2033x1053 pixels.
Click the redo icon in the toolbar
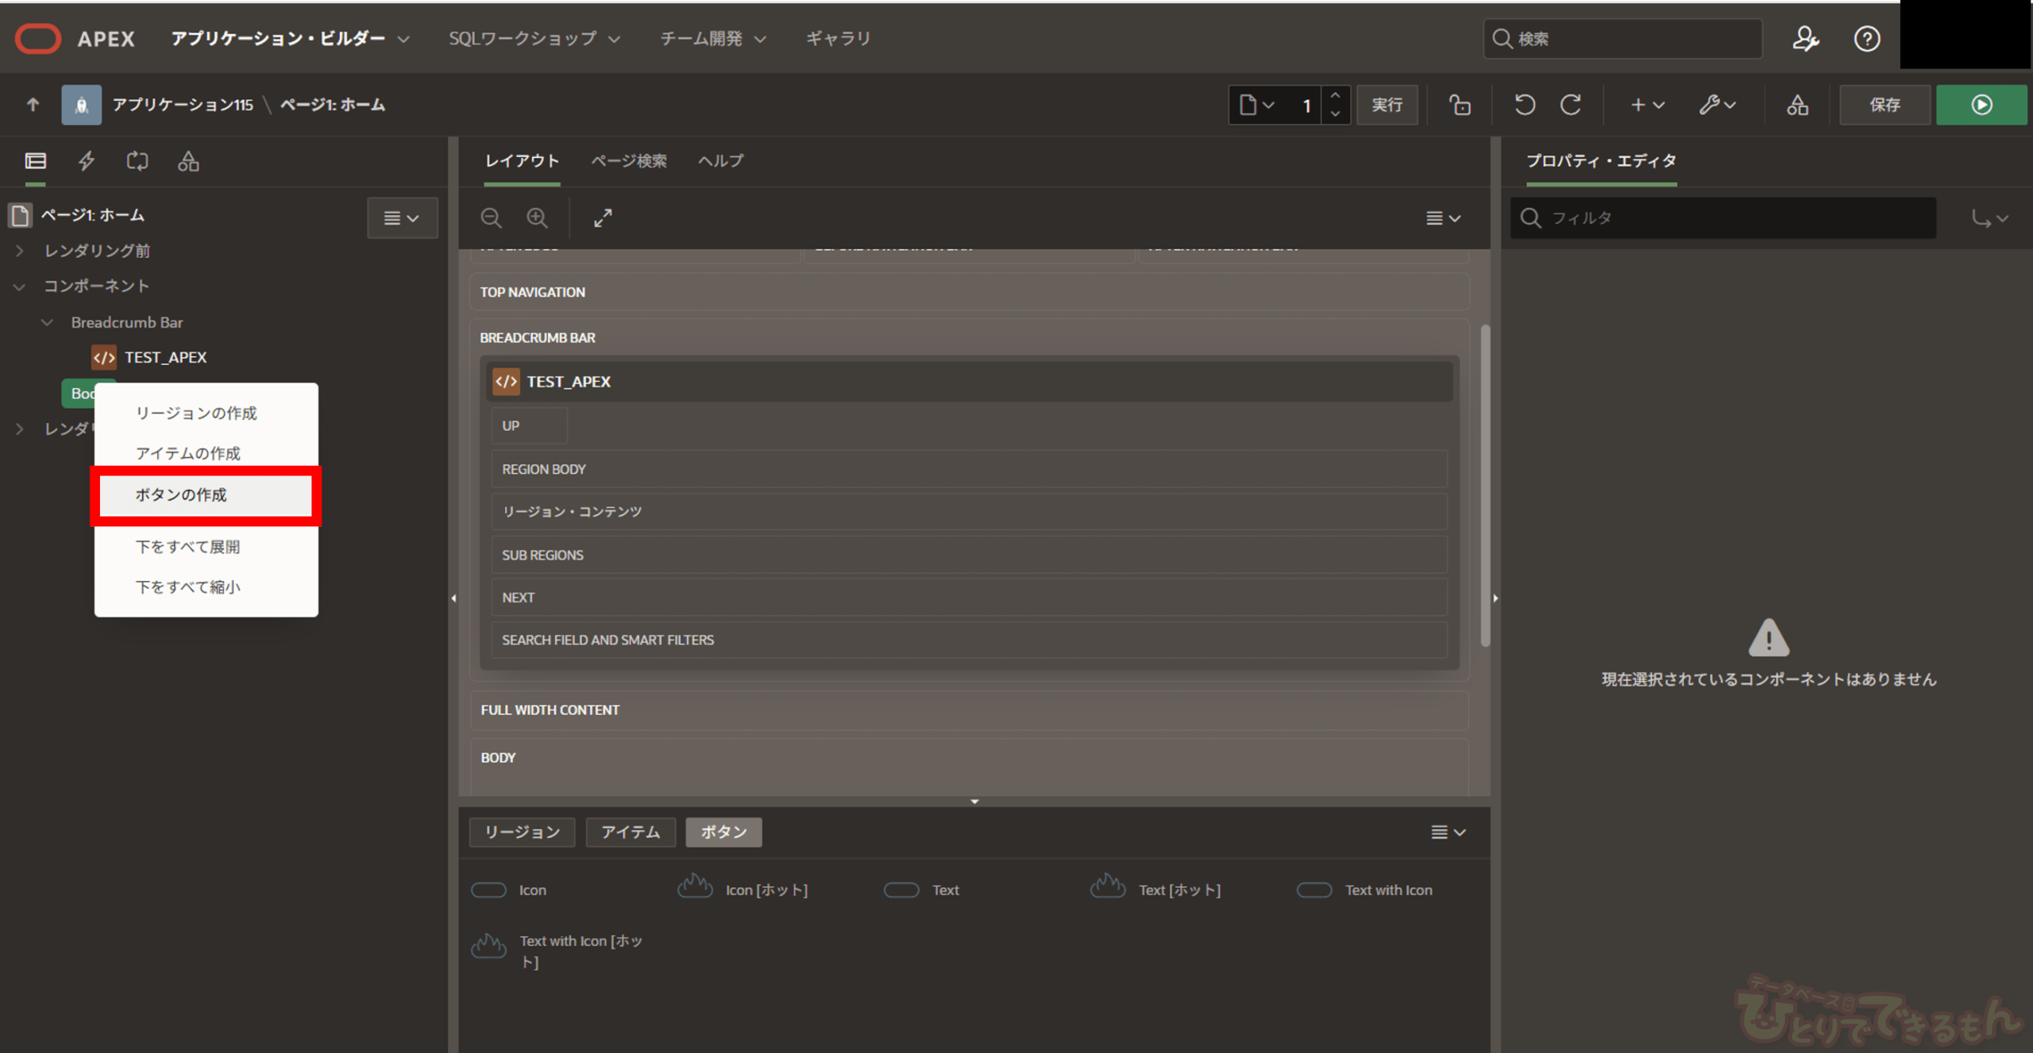point(1571,105)
